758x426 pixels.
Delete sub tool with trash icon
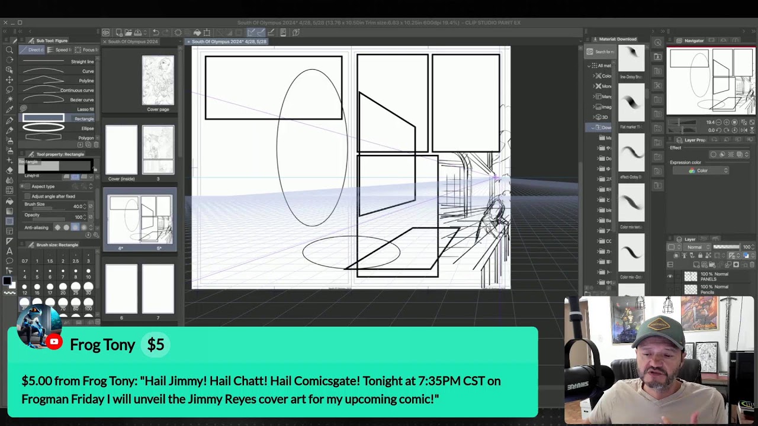tap(96, 144)
